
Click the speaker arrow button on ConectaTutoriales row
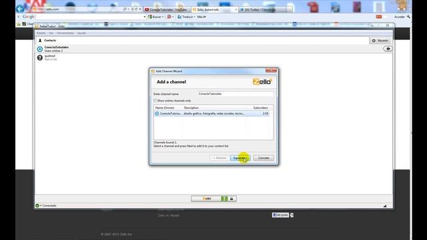[x=388, y=49]
